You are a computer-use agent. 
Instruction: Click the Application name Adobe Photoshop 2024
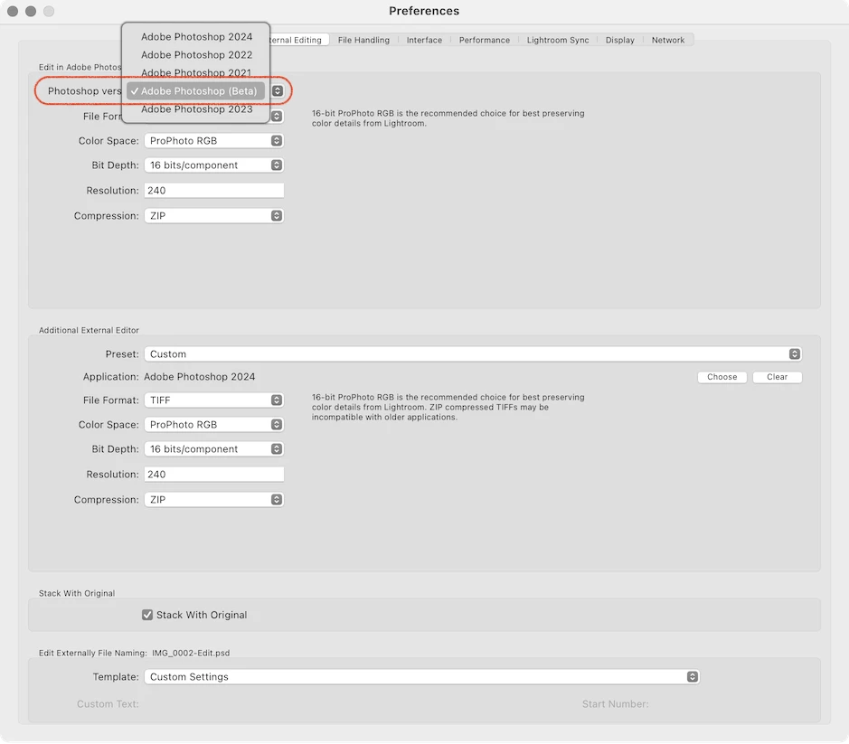coord(199,377)
